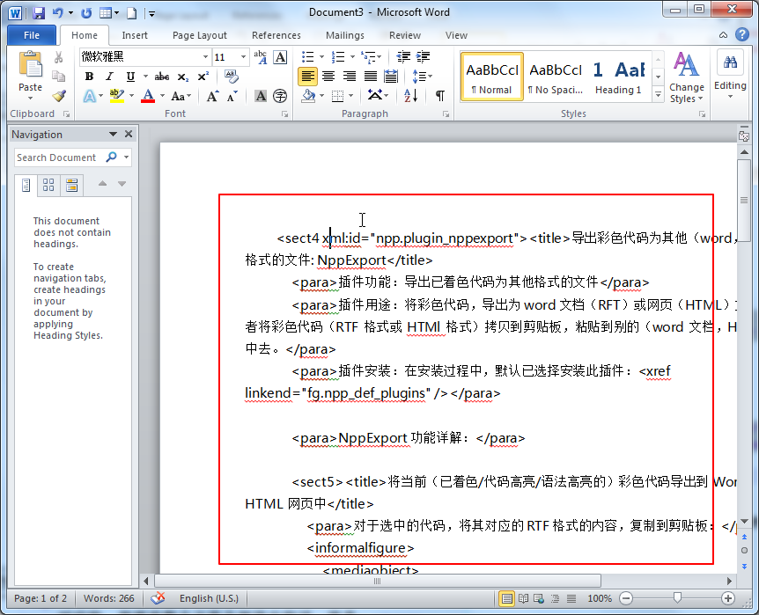Click the Save icon in Quick Access toolbar
This screenshot has height=615, width=759.
[x=39, y=13]
